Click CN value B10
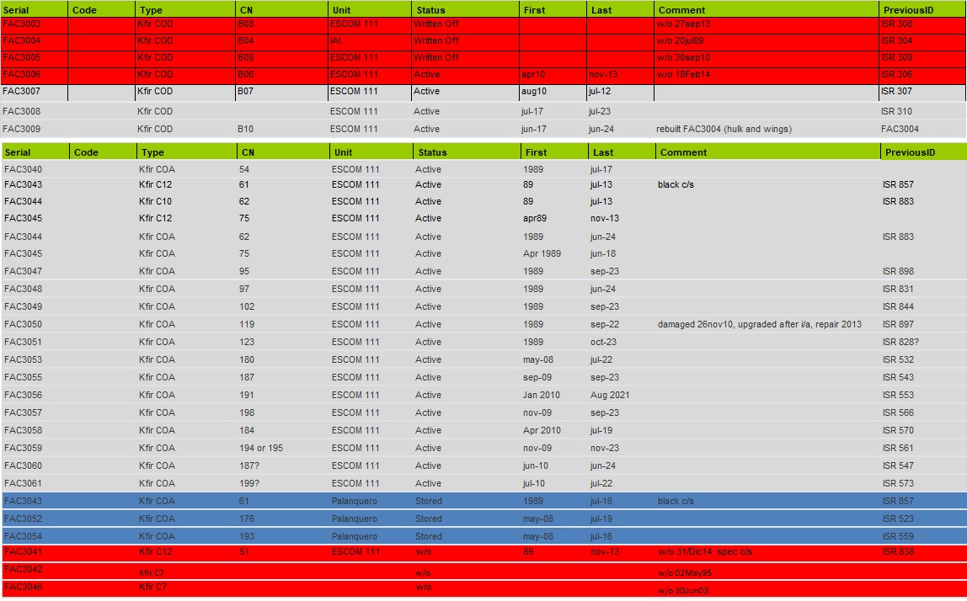This screenshot has width=967, height=601. pos(245,130)
